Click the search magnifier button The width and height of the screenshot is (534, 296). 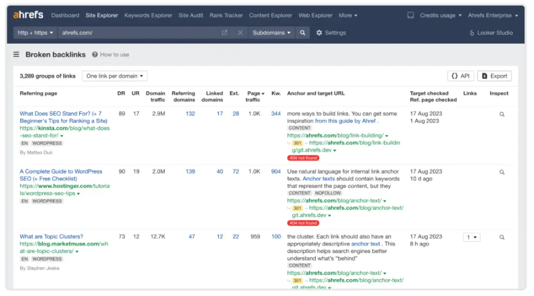coord(302,32)
